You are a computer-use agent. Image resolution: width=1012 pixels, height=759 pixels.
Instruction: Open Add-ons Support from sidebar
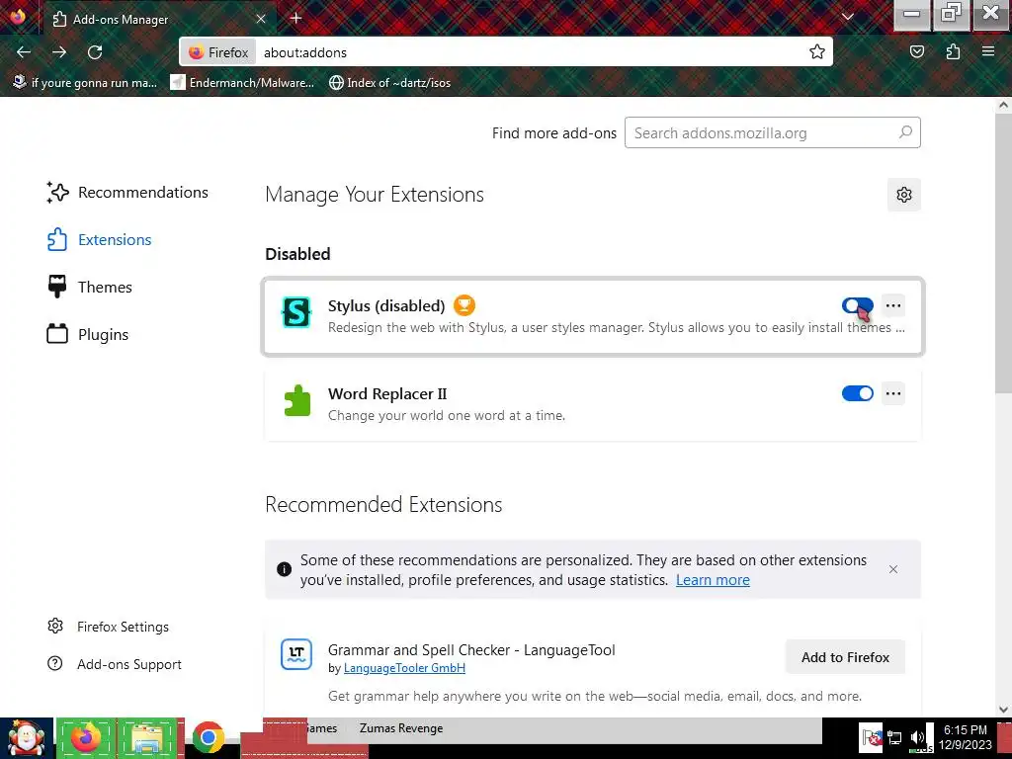click(x=115, y=664)
